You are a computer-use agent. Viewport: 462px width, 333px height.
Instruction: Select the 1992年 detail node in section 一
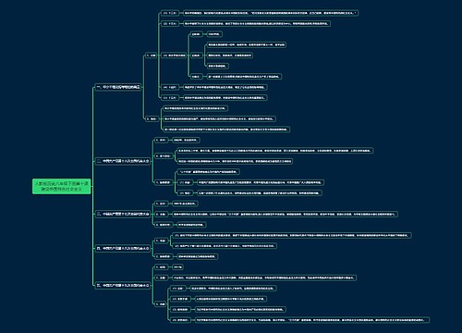pyautogui.click(x=214, y=34)
